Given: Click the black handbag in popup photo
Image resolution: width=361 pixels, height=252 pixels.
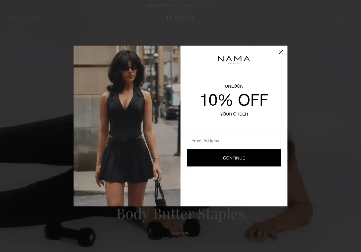Looking at the screenshot, I should click(160, 194).
